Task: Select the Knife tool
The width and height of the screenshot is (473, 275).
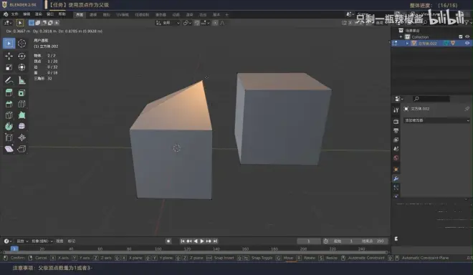Action: click(x=9, y=115)
